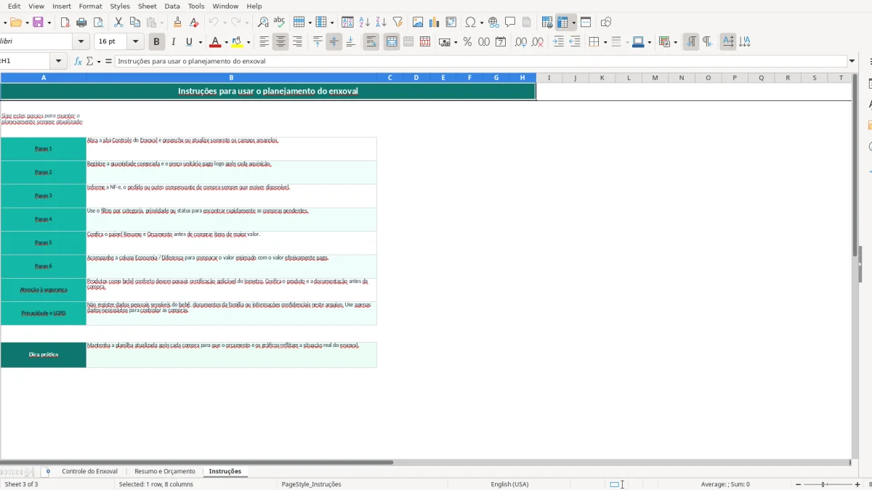
Task: Toggle the AutoFilter funnel icon
Action: pyautogui.click(x=397, y=23)
